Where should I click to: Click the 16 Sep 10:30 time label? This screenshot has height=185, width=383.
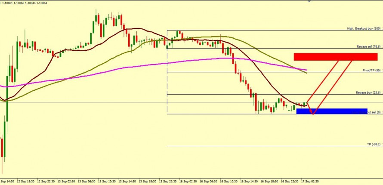point(229,182)
